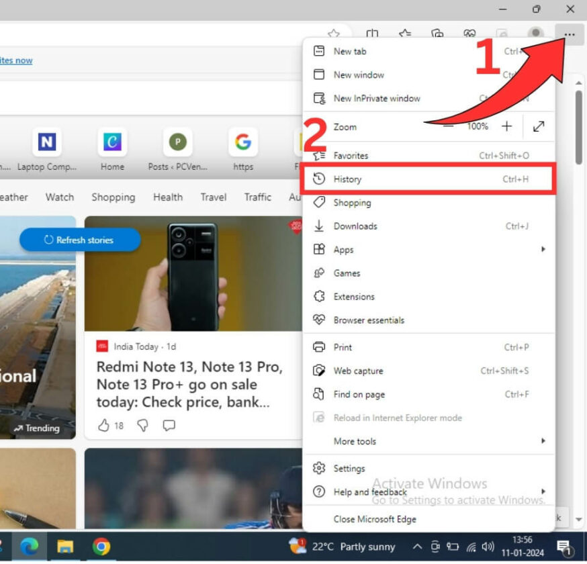Switch to the Watch feed tab

60,197
